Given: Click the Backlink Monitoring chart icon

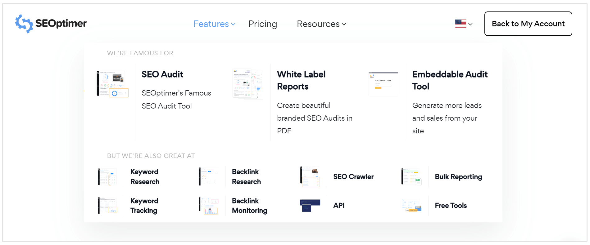Looking at the screenshot, I should [x=209, y=205].
